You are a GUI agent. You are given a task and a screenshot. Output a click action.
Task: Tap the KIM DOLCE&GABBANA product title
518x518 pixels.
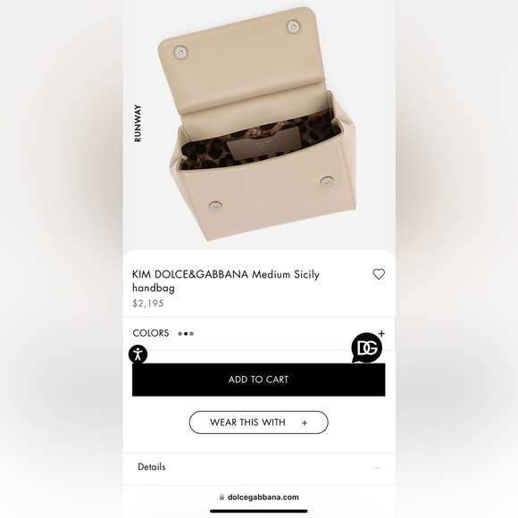pos(226,280)
